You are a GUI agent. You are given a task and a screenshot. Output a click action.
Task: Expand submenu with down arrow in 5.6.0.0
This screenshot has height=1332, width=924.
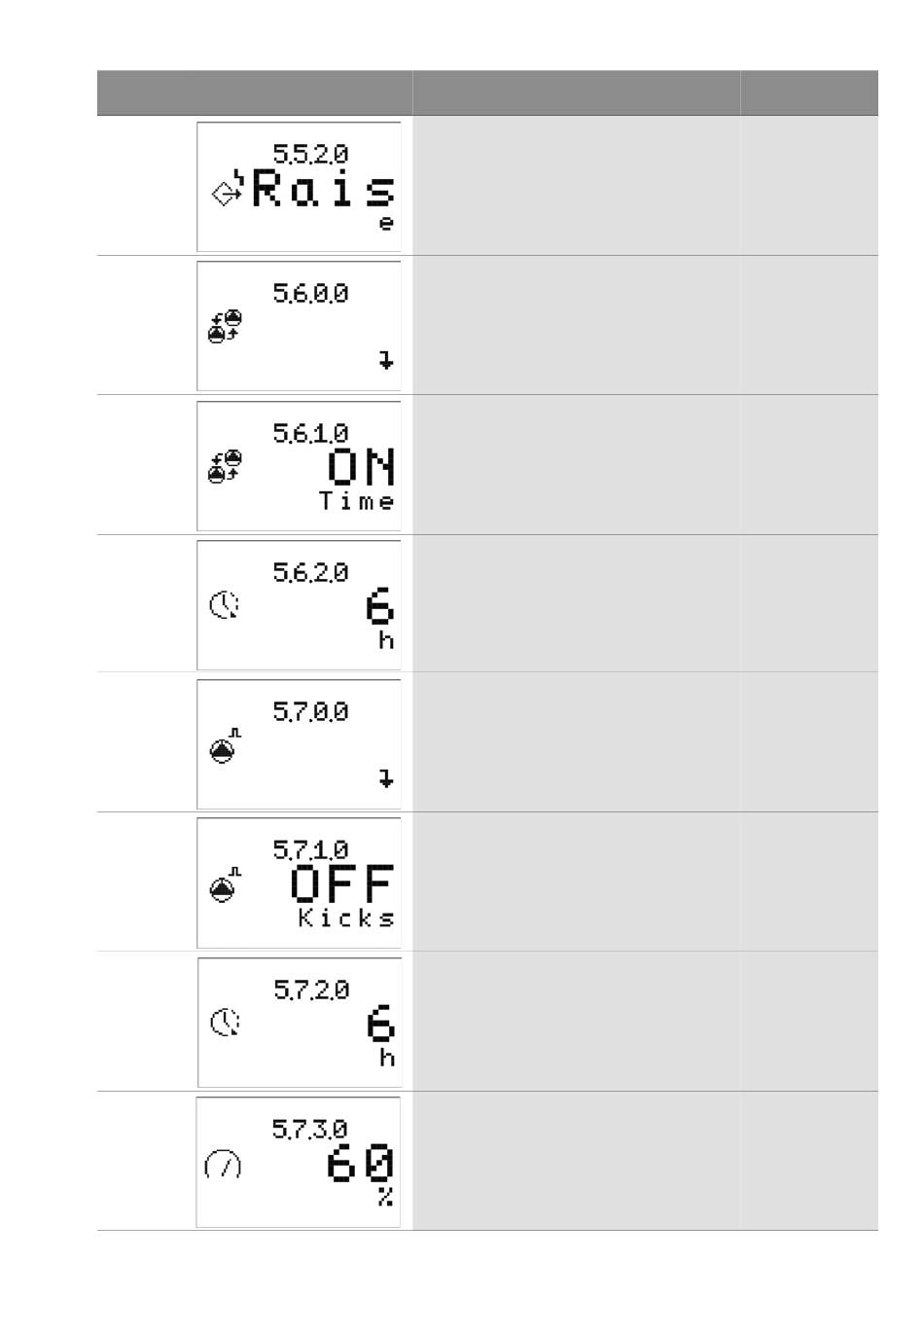pyautogui.click(x=386, y=361)
